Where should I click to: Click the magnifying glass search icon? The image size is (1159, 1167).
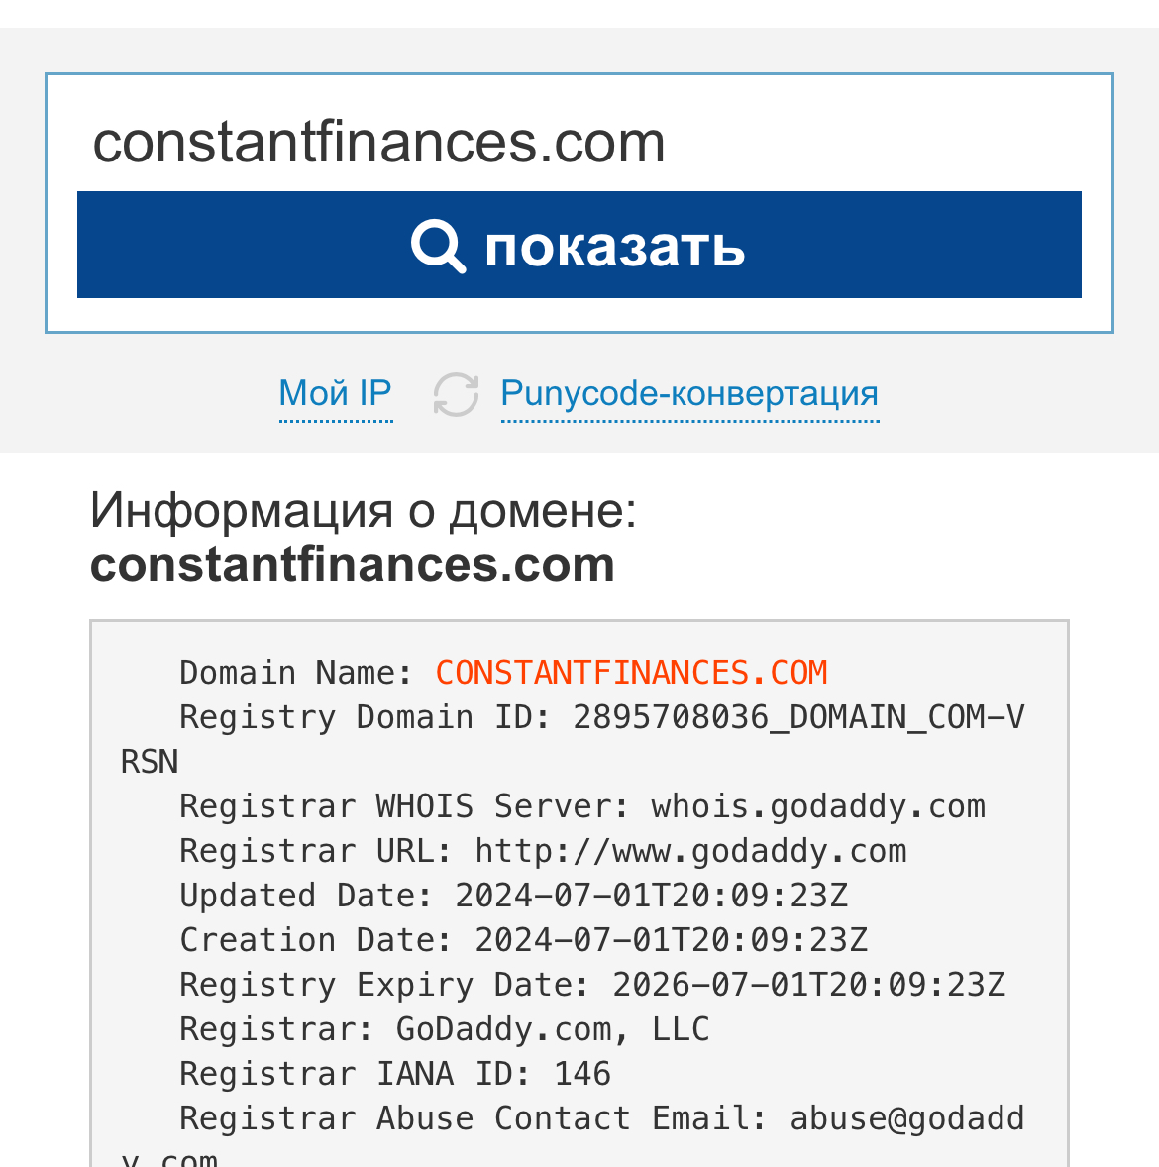point(438,246)
